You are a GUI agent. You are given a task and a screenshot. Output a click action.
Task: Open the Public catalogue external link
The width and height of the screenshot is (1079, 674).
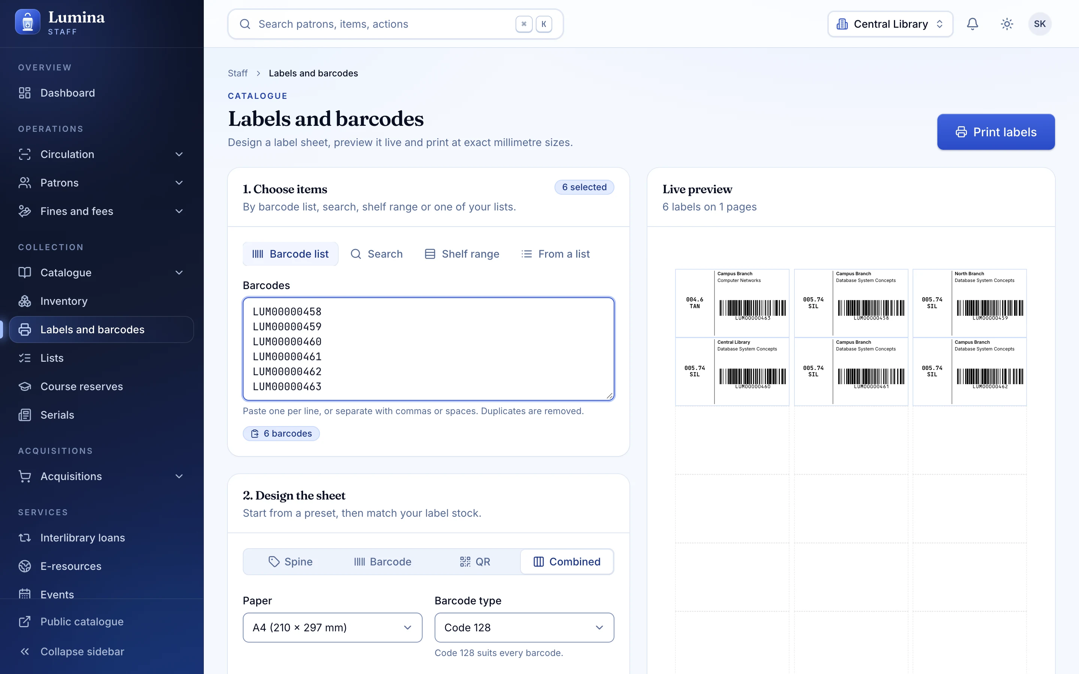click(x=101, y=622)
